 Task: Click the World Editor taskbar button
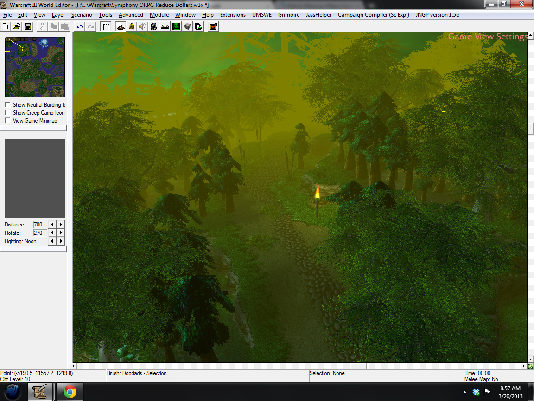(x=40, y=392)
